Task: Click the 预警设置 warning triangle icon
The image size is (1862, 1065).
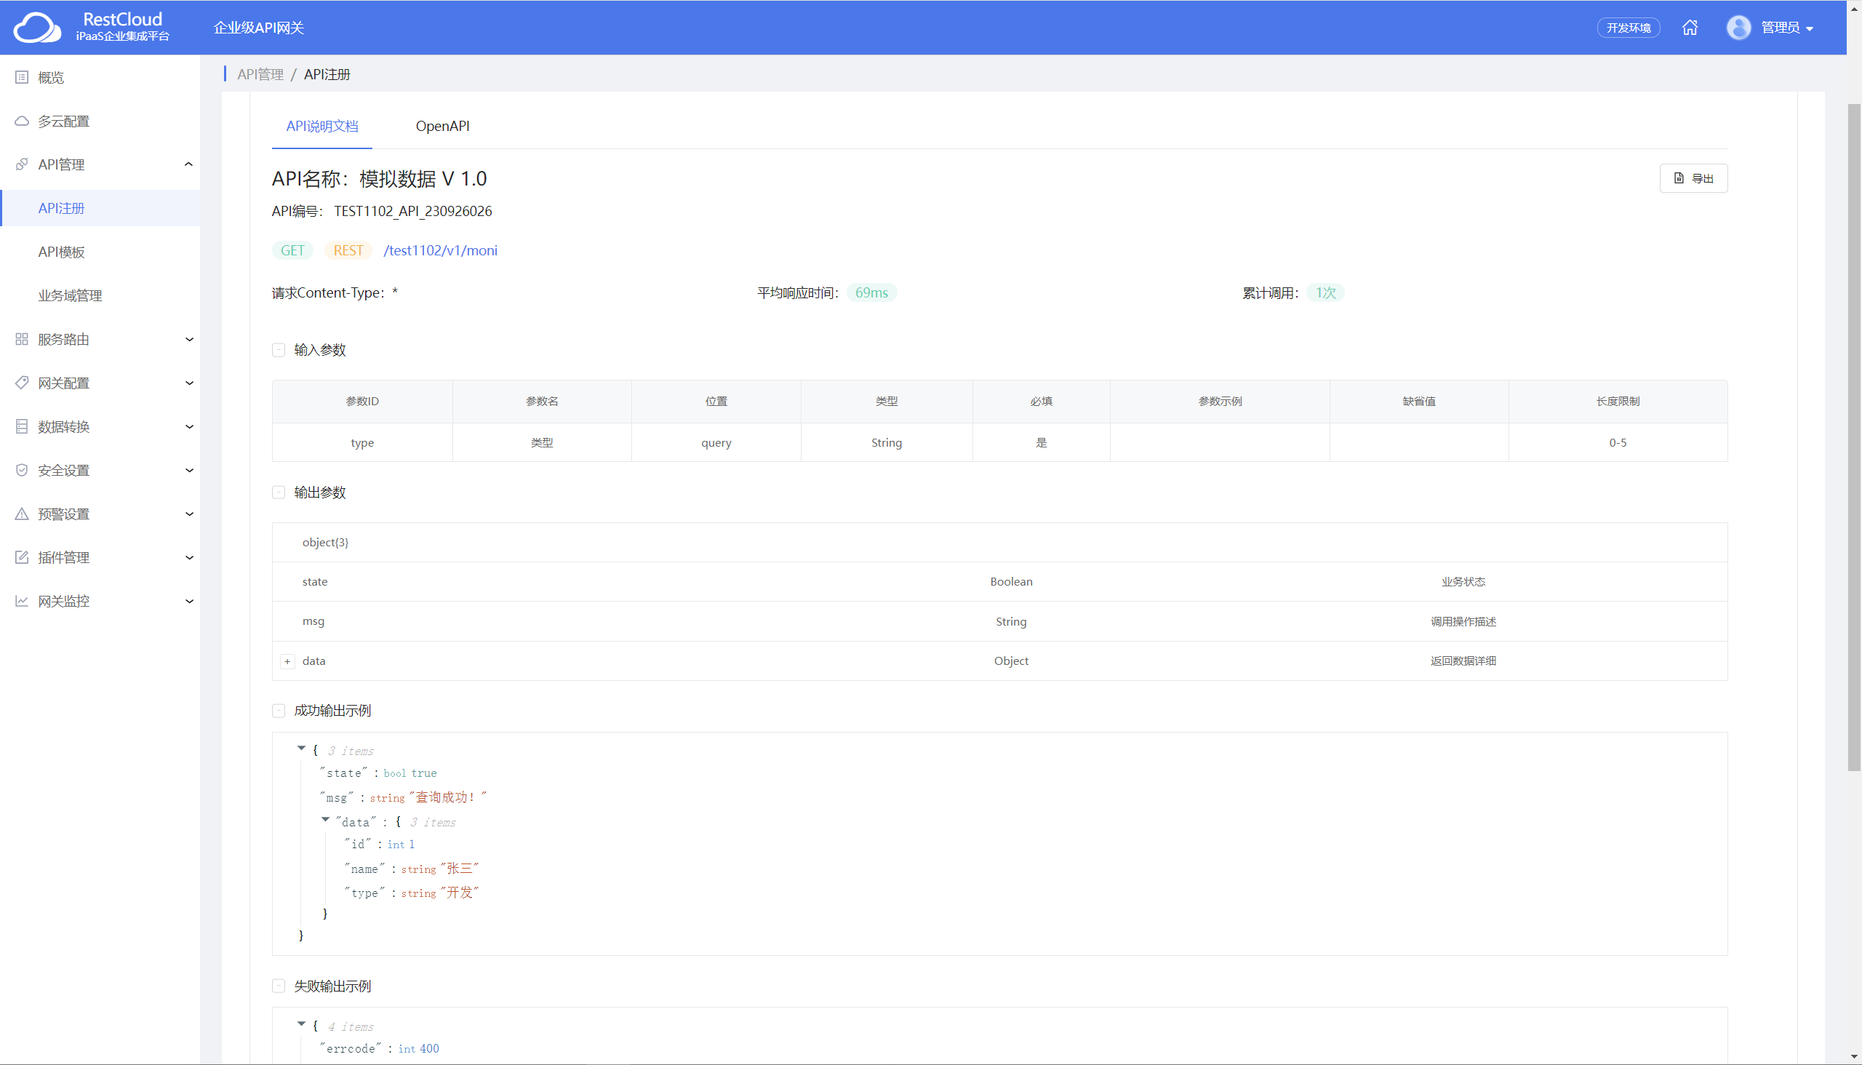Action: (x=22, y=514)
